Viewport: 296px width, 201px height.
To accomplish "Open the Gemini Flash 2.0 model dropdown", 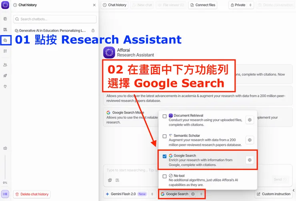I will pos(130,194).
